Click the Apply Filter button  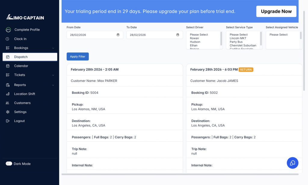coord(78,56)
